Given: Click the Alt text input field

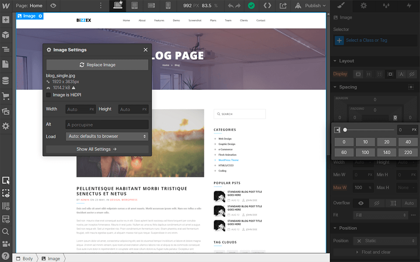Looking at the screenshot, I should (x=107, y=124).
